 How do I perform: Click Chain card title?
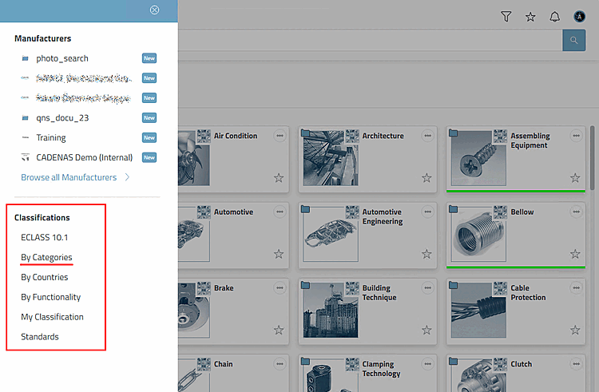(x=223, y=364)
